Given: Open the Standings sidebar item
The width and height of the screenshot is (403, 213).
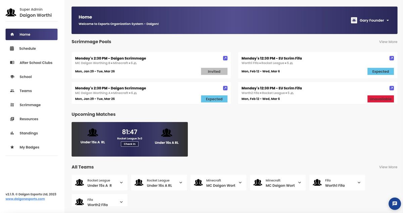Looking at the screenshot, I should click(x=32, y=133).
